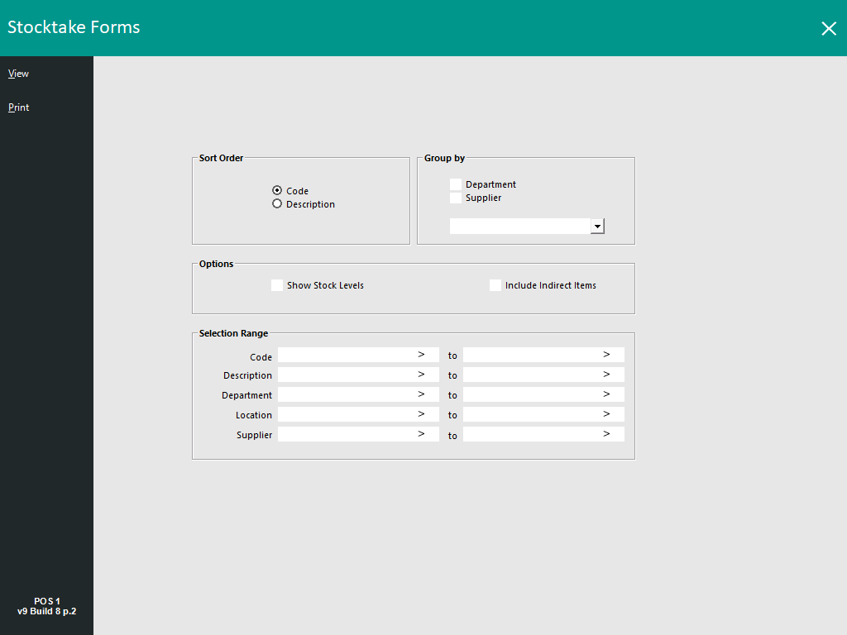Enable the Show Stock Levels option
Image resolution: width=847 pixels, height=635 pixels.
277,284
